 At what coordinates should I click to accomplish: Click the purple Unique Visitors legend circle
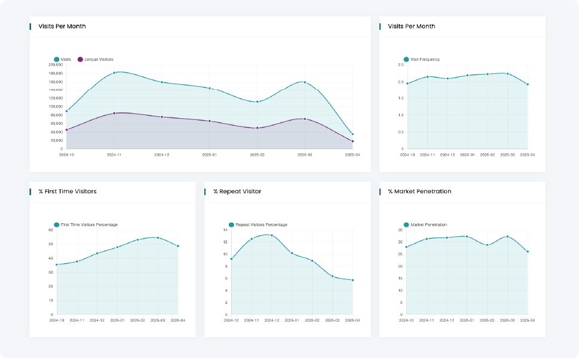coord(81,60)
